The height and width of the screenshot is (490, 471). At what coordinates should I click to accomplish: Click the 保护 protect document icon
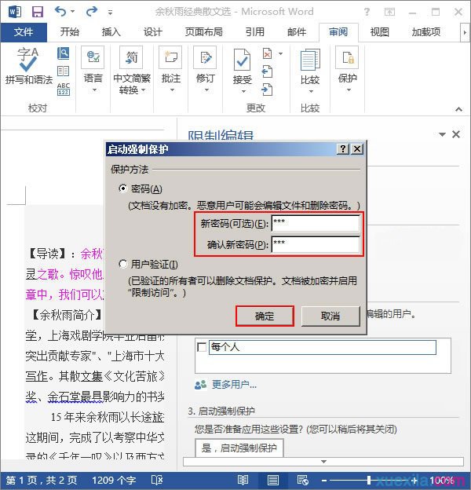347,57
